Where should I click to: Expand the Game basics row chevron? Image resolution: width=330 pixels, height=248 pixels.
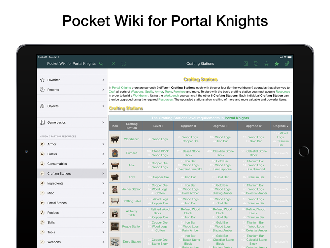tap(103, 122)
